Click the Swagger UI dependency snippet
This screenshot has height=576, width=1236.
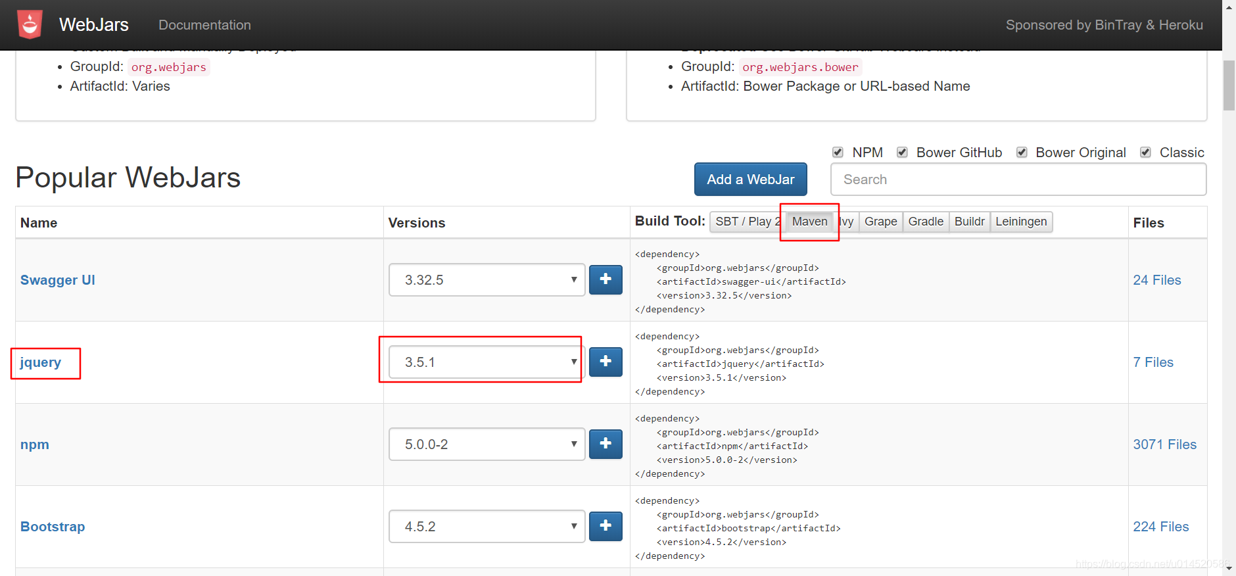740,281
